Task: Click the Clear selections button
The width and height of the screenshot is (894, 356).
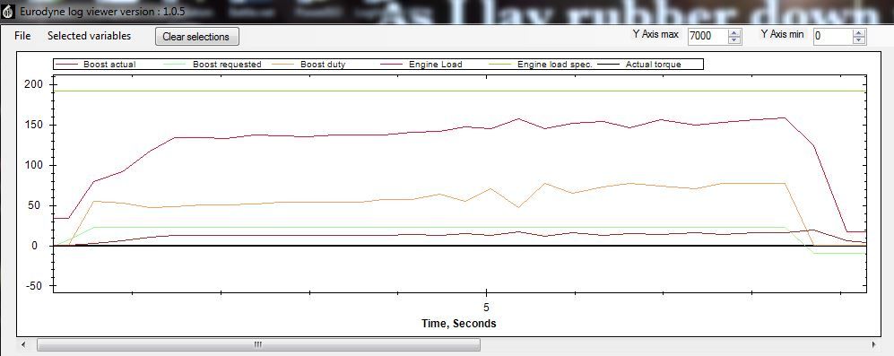Action: [196, 37]
